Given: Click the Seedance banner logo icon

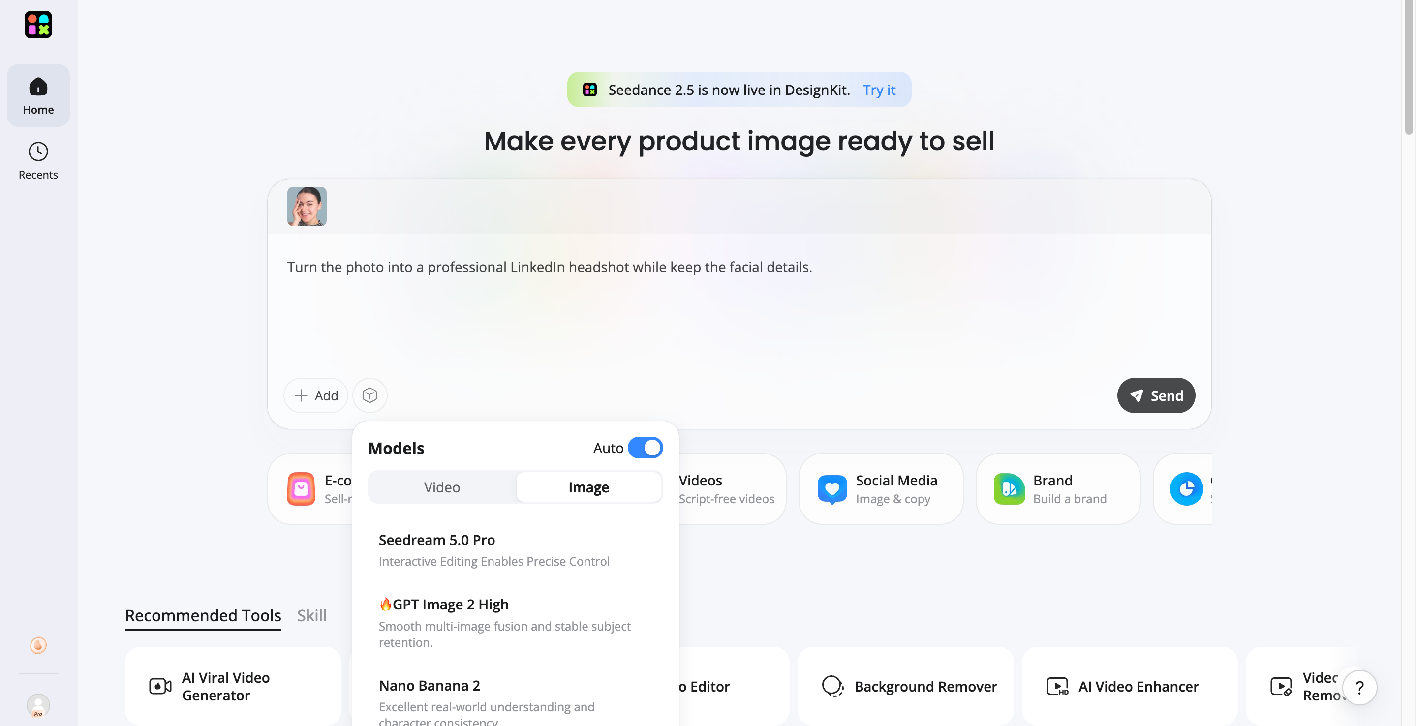Looking at the screenshot, I should coord(590,90).
